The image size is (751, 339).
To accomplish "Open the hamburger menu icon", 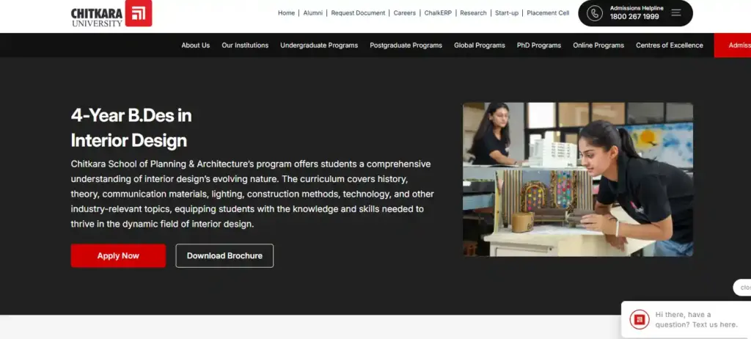I will (x=675, y=13).
